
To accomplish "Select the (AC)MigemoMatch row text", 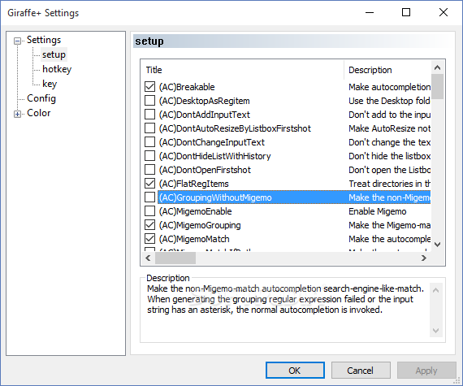I will [194, 239].
